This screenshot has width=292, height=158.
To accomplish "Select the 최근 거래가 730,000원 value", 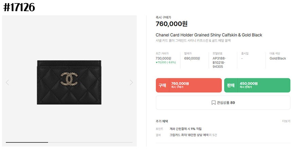I will click(x=164, y=58).
